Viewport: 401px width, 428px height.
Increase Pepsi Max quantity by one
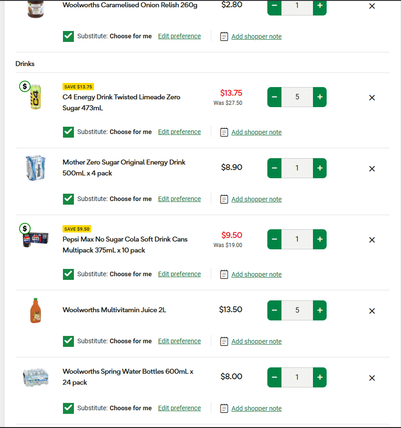(x=320, y=239)
